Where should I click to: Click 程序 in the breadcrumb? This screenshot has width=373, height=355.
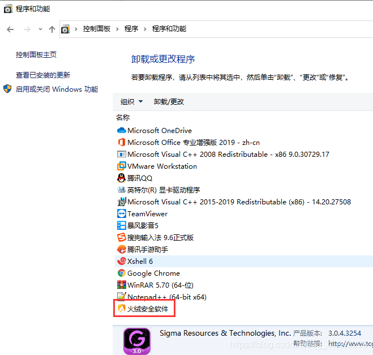[131, 29]
